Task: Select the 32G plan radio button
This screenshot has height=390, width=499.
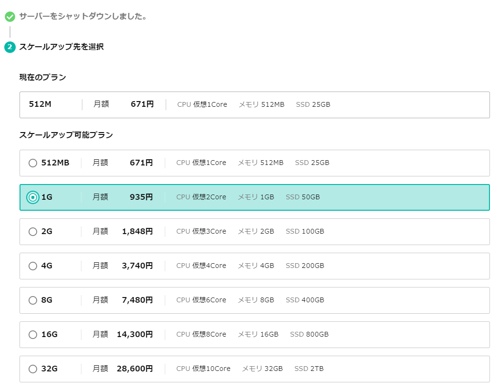Action: tap(33, 369)
